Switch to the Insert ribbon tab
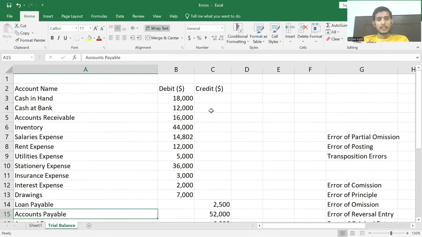Viewport: 422px width, 237px height. coord(48,16)
